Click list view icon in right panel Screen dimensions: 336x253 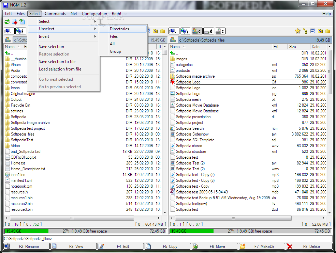pos(313,31)
